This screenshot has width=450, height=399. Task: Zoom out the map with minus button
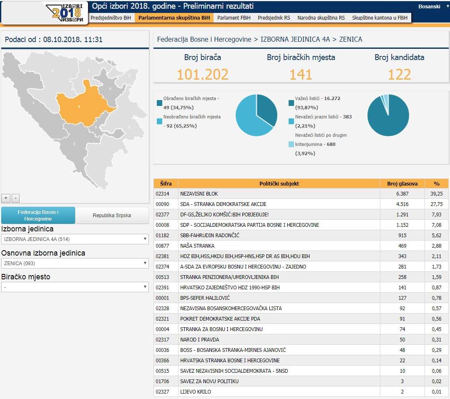pyautogui.click(x=15, y=198)
